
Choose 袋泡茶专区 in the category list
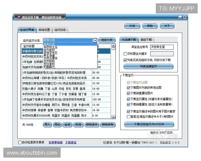pyautogui.click(x=70, y=53)
